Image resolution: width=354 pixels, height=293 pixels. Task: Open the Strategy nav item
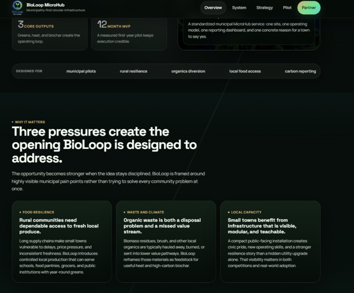coord(264,8)
